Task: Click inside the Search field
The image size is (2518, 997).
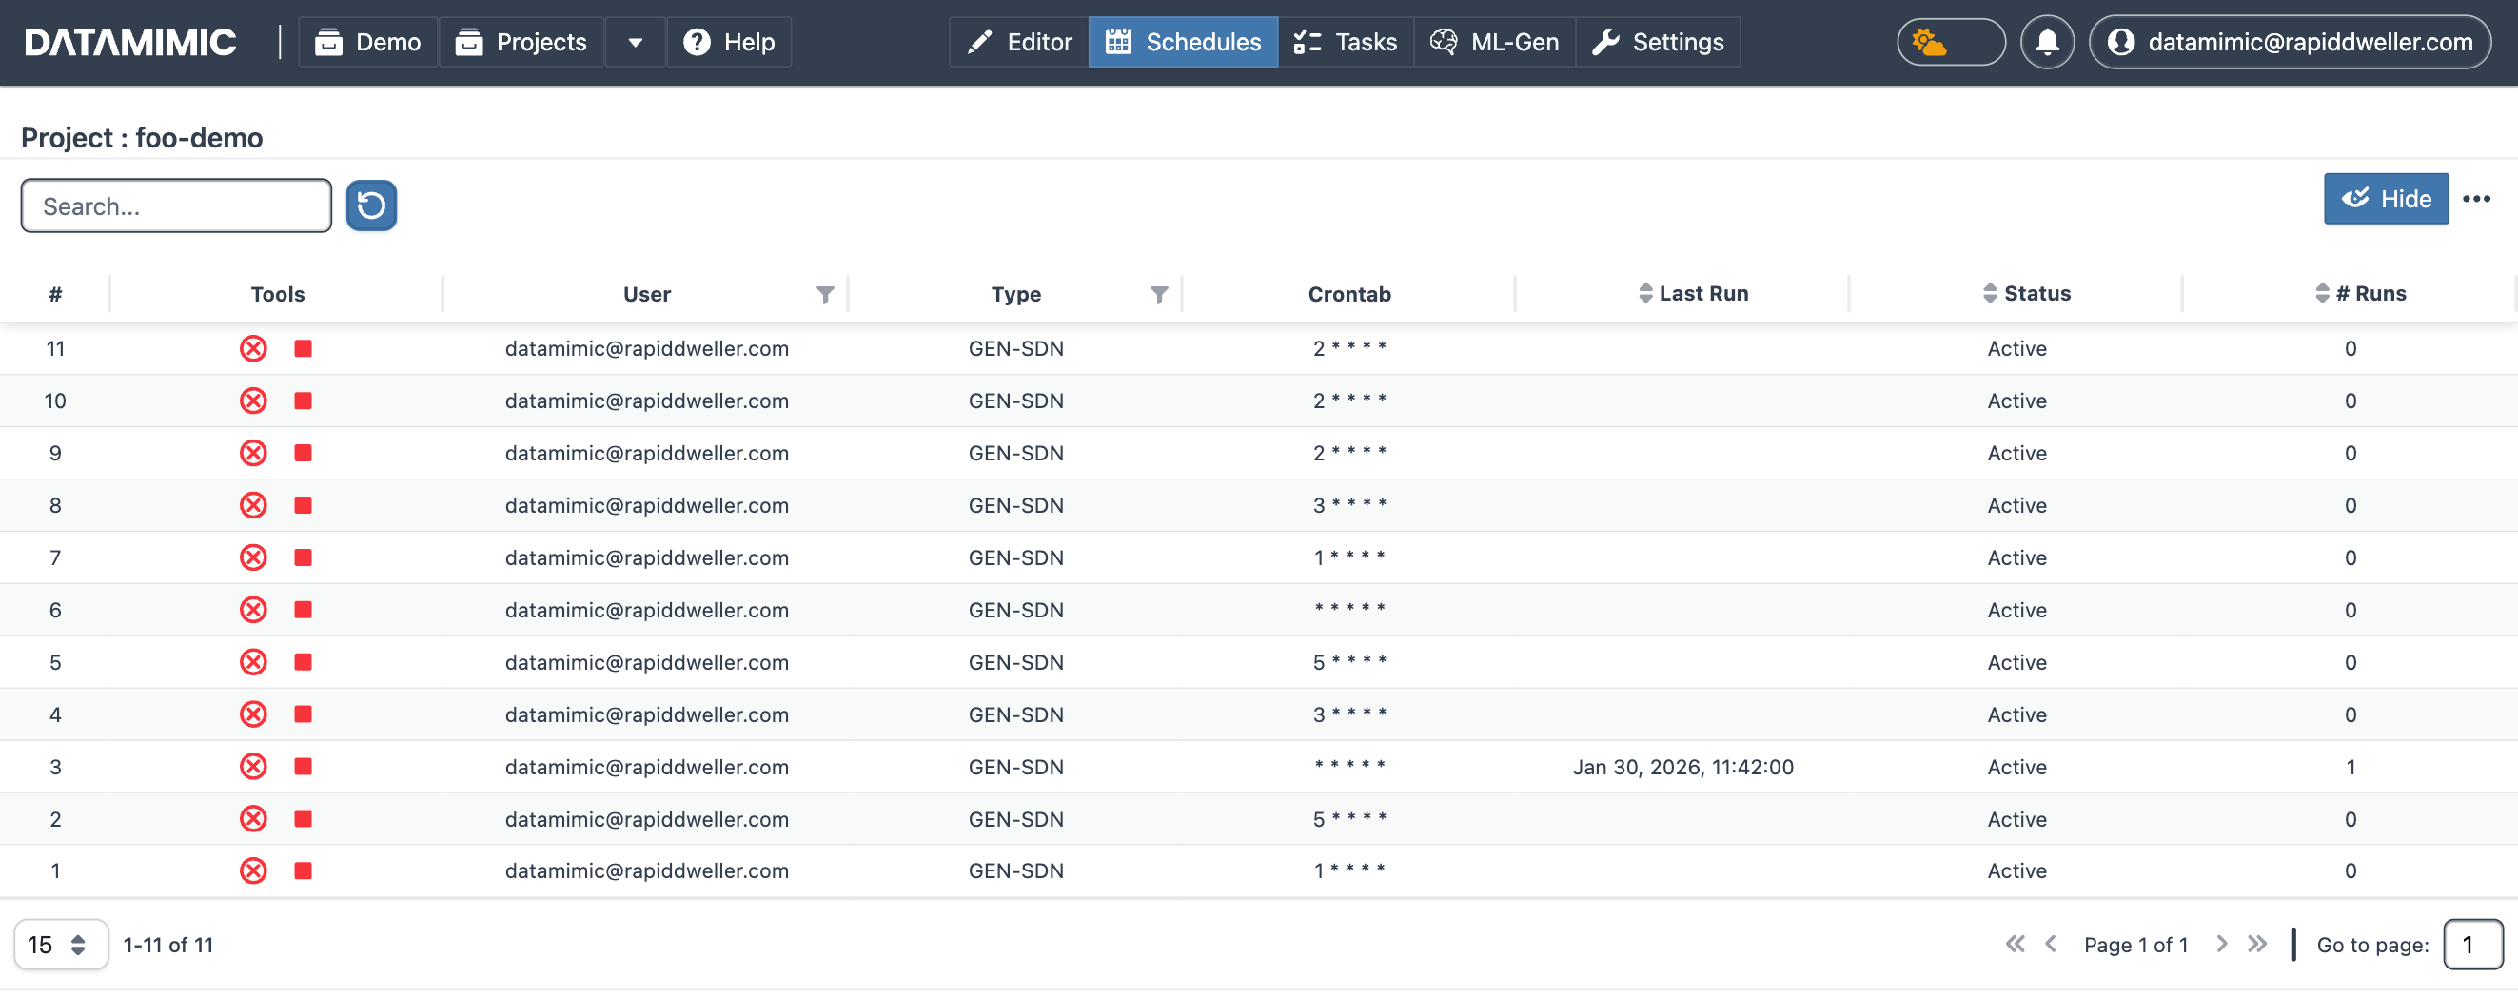Action: (x=176, y=205)
